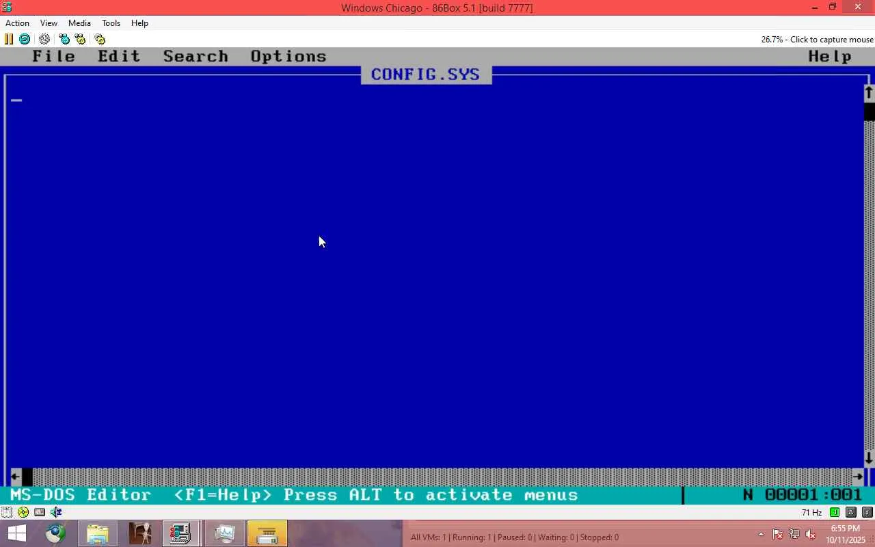This screenshot has width=875, height=547.
Task: Click the editor's vertical scroll up arrow
Action: point(869,92)
